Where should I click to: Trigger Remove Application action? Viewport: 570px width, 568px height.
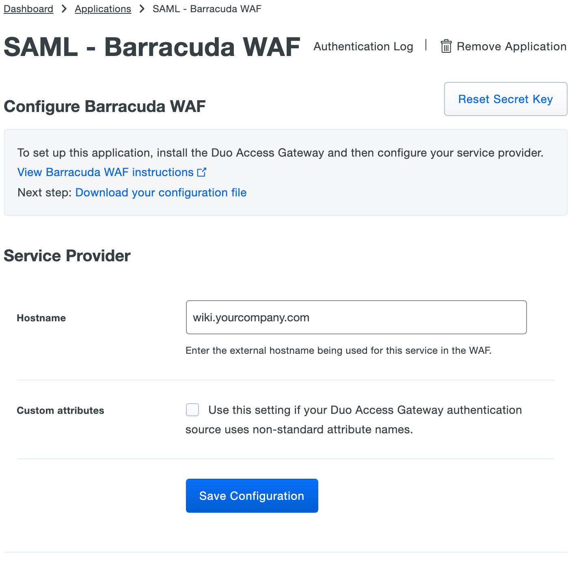pos(511,46)
